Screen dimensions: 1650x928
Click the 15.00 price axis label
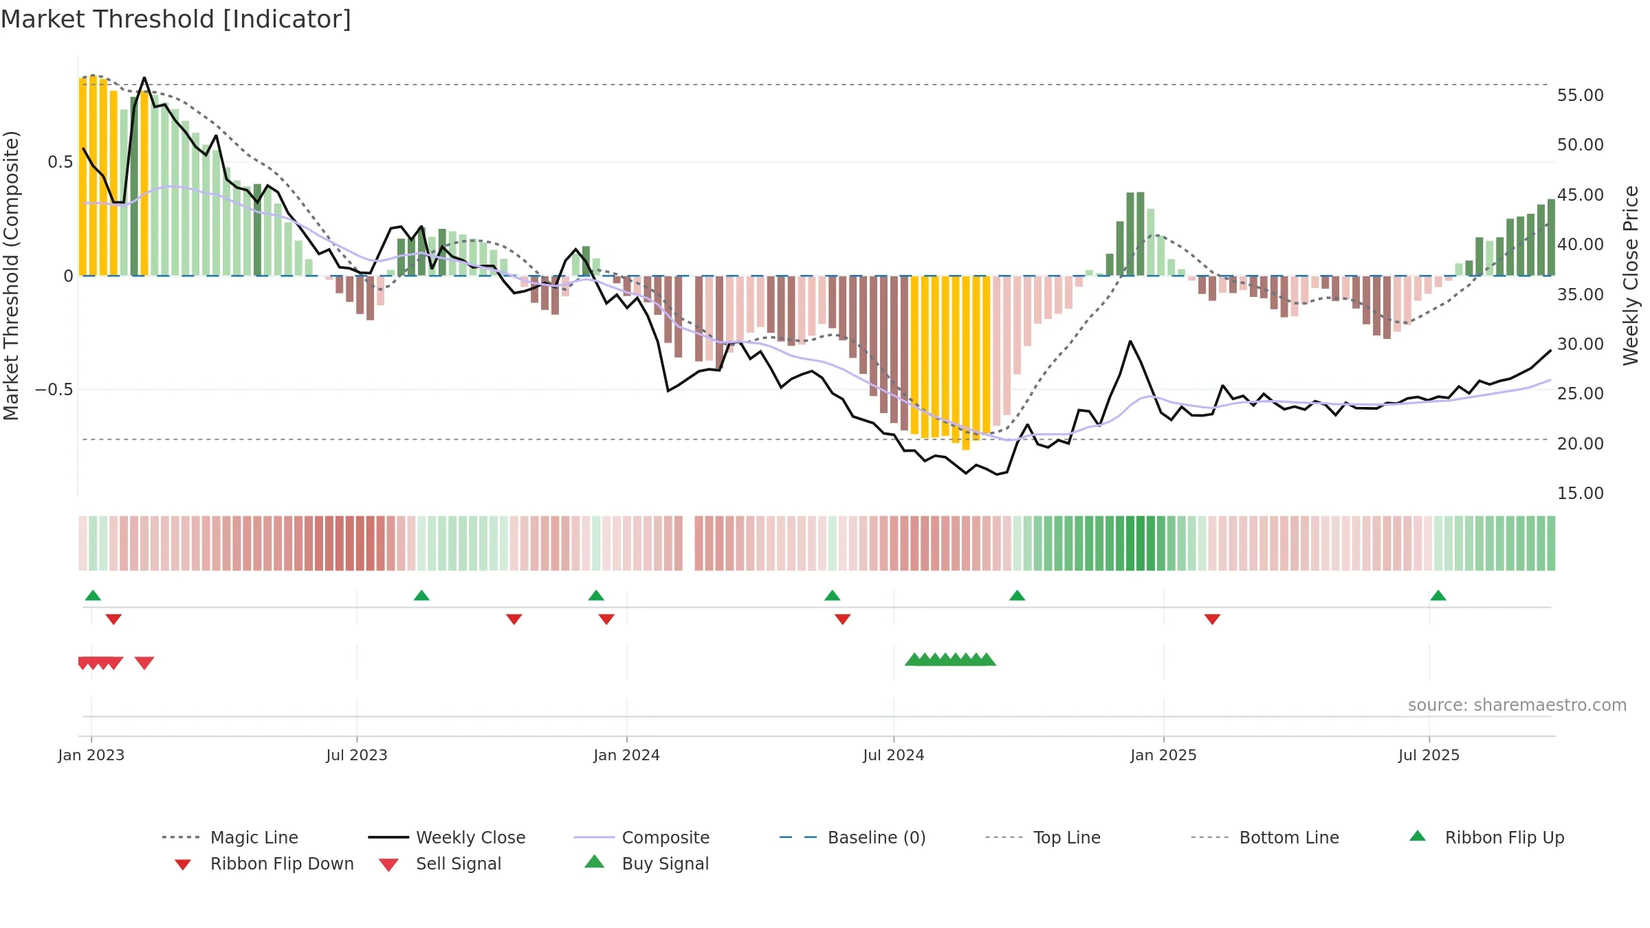(x=1580, y=493)
